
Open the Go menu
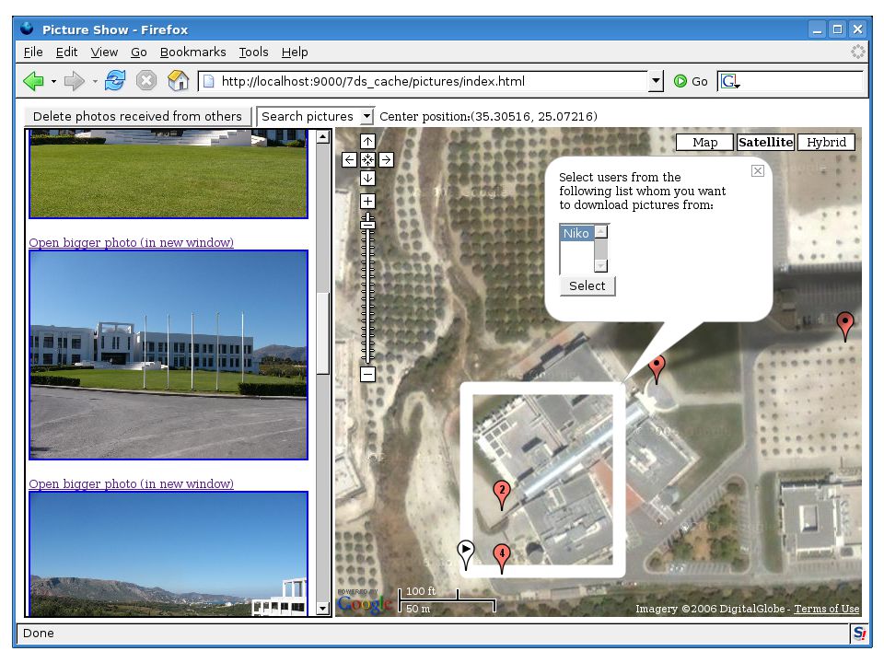(x=139, y=52)
